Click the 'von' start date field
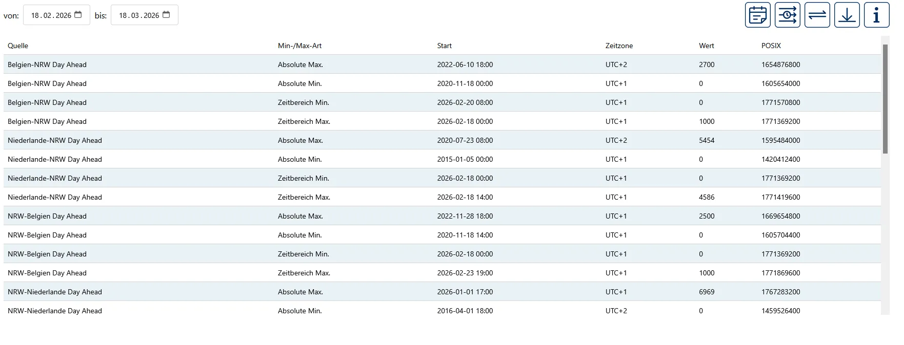The image size is (904, 345). tap(51, 15)
